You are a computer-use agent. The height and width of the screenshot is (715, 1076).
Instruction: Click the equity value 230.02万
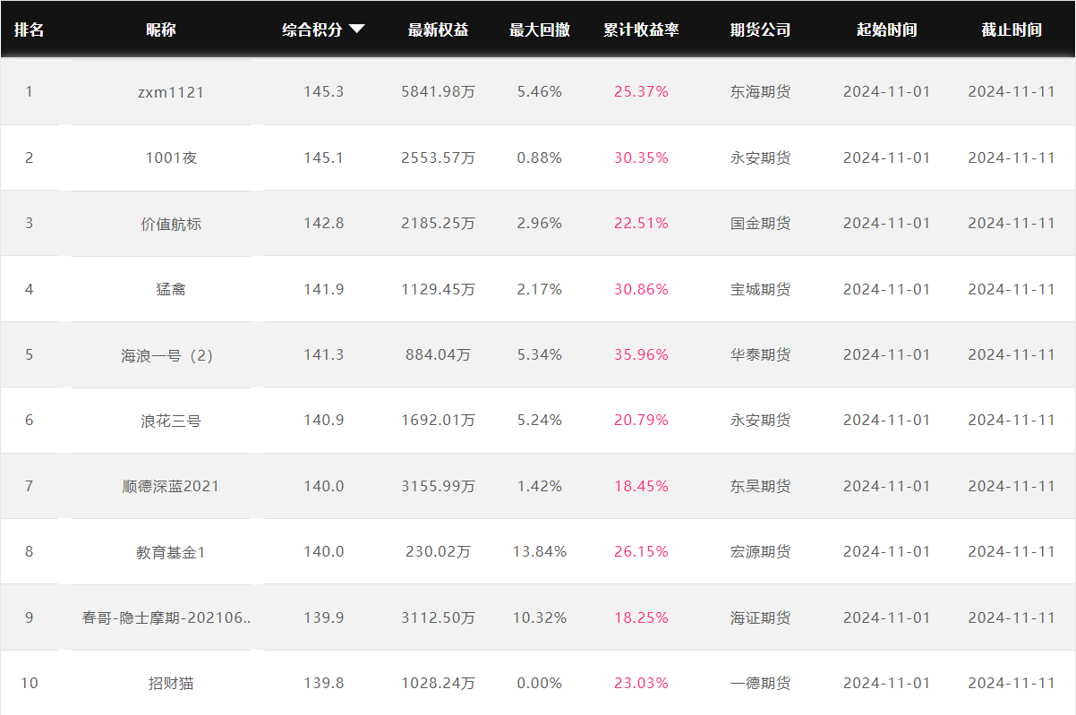(x=439, y=551)
